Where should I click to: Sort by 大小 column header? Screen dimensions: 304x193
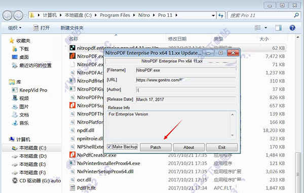pos(264,39)
